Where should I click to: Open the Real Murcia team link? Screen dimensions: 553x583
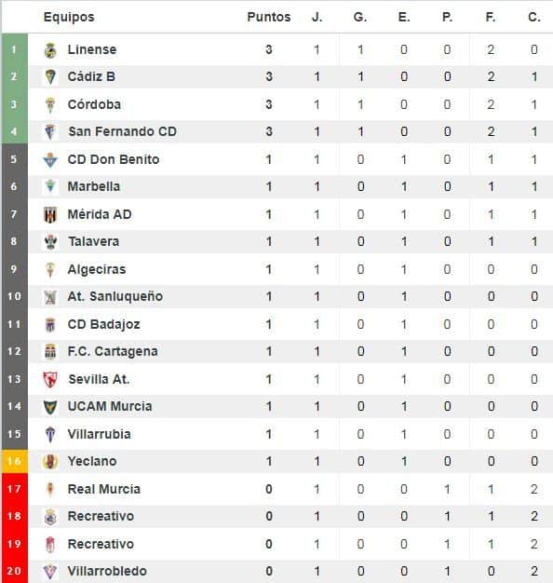[104, 489]
